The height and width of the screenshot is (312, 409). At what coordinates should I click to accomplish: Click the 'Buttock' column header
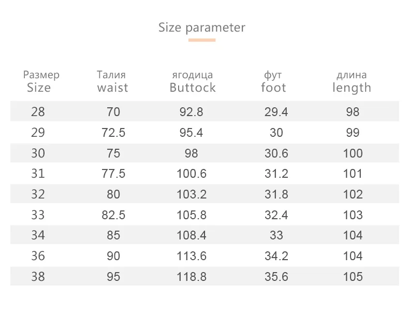click(x=192, y=88)
